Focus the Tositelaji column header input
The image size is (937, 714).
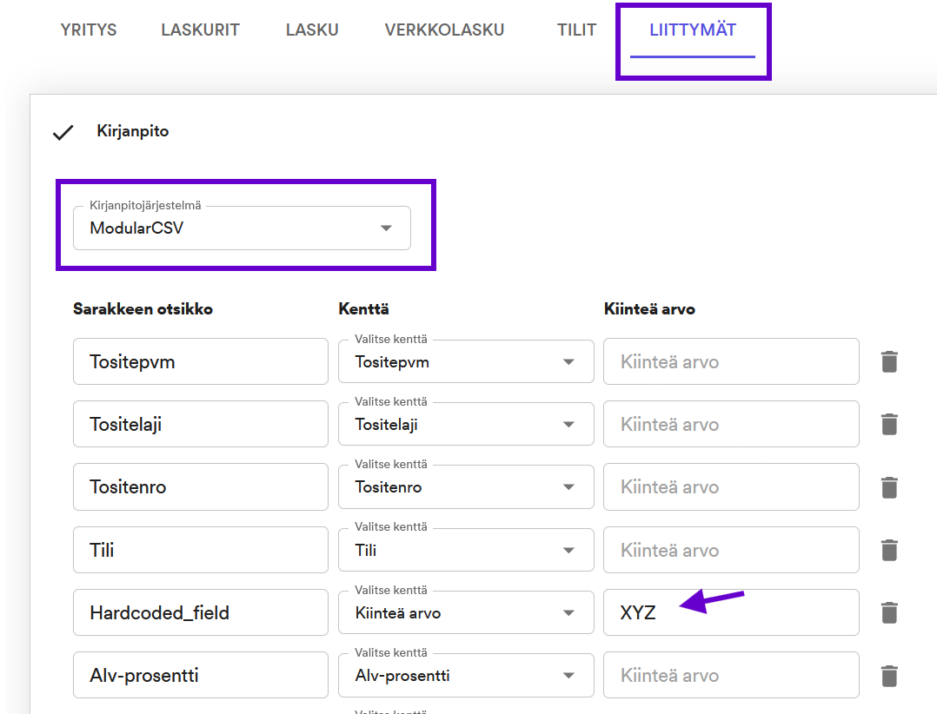point(201,425)
